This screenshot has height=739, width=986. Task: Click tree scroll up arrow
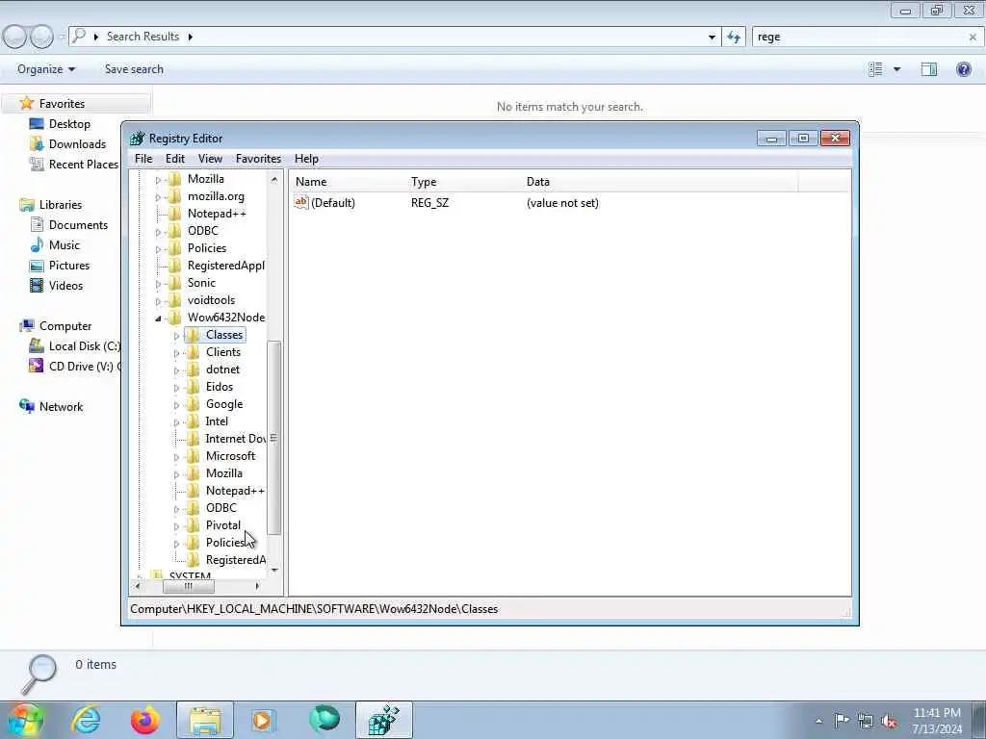(274, 179)
